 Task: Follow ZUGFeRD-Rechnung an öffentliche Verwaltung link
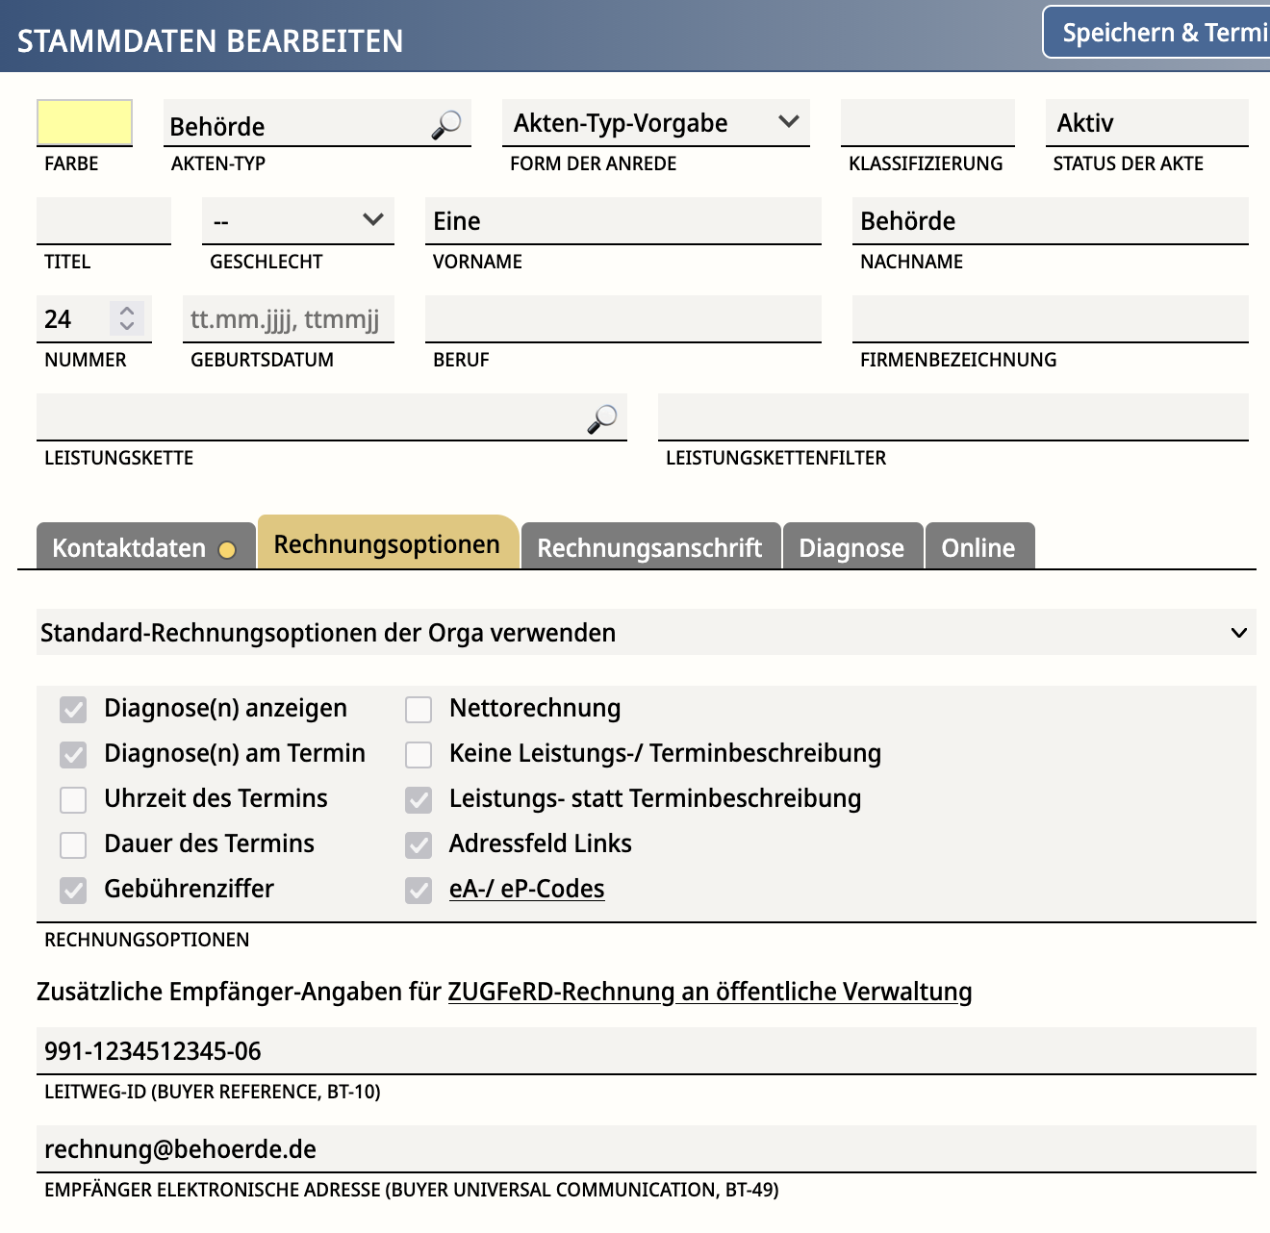click(709, 992)
